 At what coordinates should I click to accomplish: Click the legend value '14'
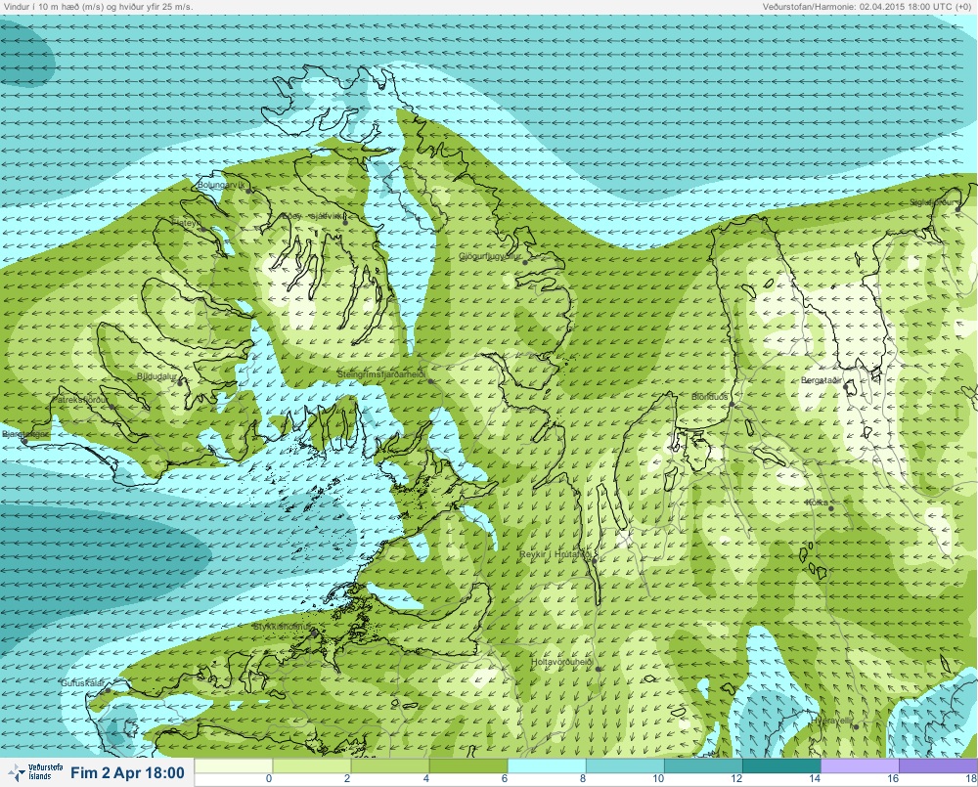click(815, 779)
